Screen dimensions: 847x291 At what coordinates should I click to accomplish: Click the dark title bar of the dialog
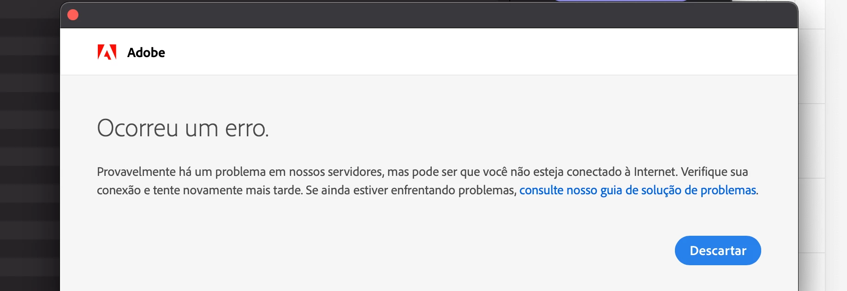tap(429, 15)
